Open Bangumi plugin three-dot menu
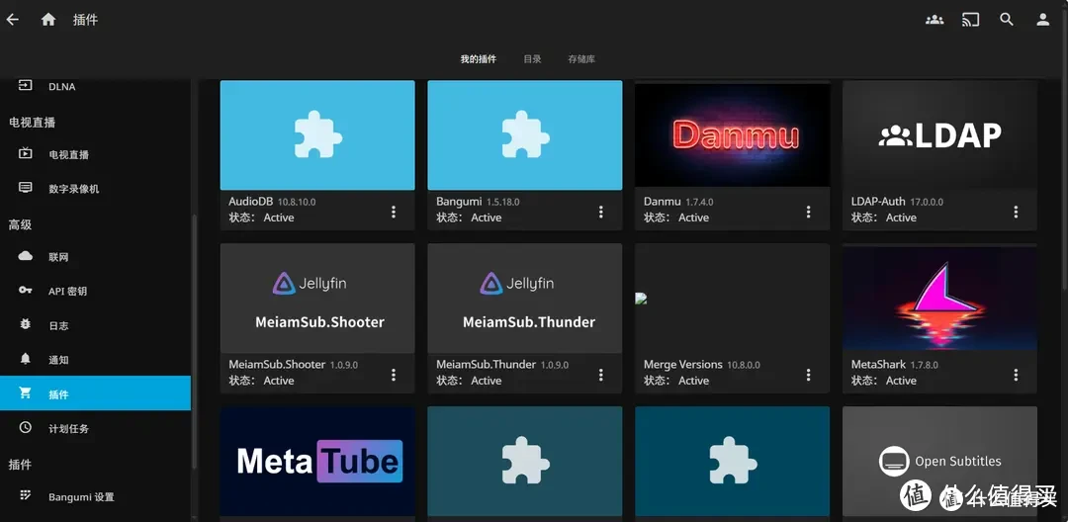Screen dimensions: 1068x522 [601, 212]
